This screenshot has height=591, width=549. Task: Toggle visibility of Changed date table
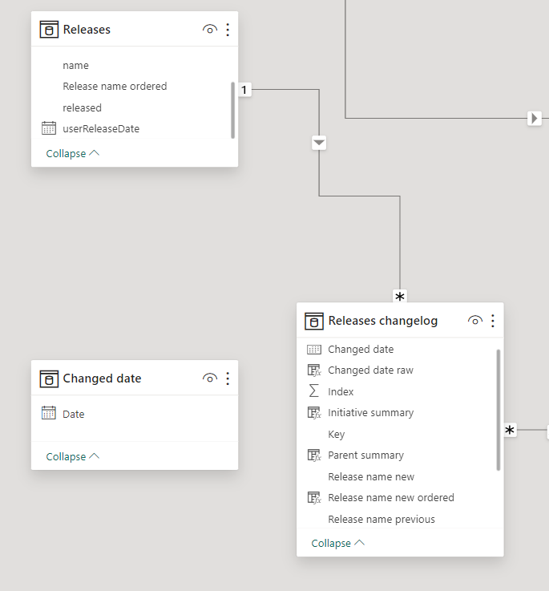point(209,378)
